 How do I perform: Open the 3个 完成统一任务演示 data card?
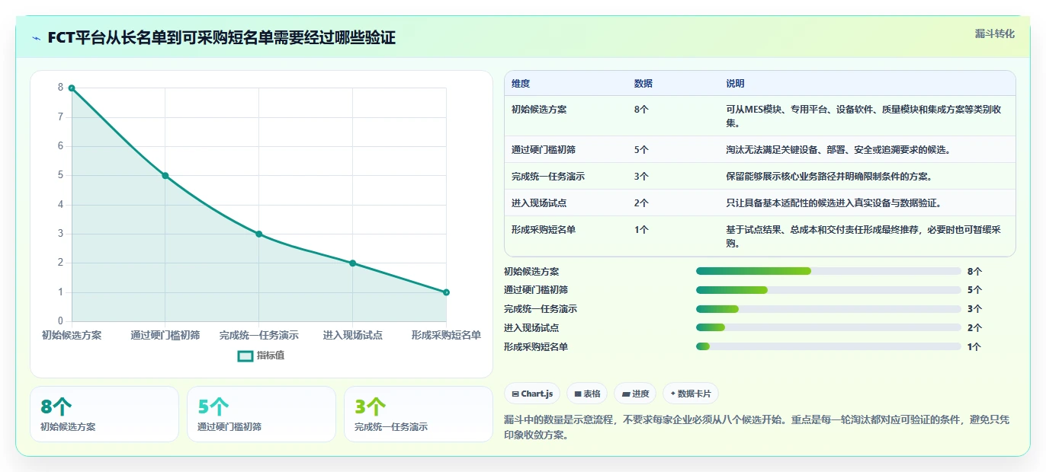419,414
